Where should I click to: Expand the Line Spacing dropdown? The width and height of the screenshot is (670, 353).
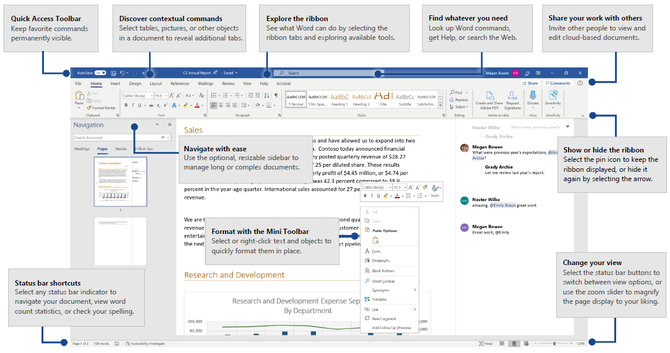(245, 105)
